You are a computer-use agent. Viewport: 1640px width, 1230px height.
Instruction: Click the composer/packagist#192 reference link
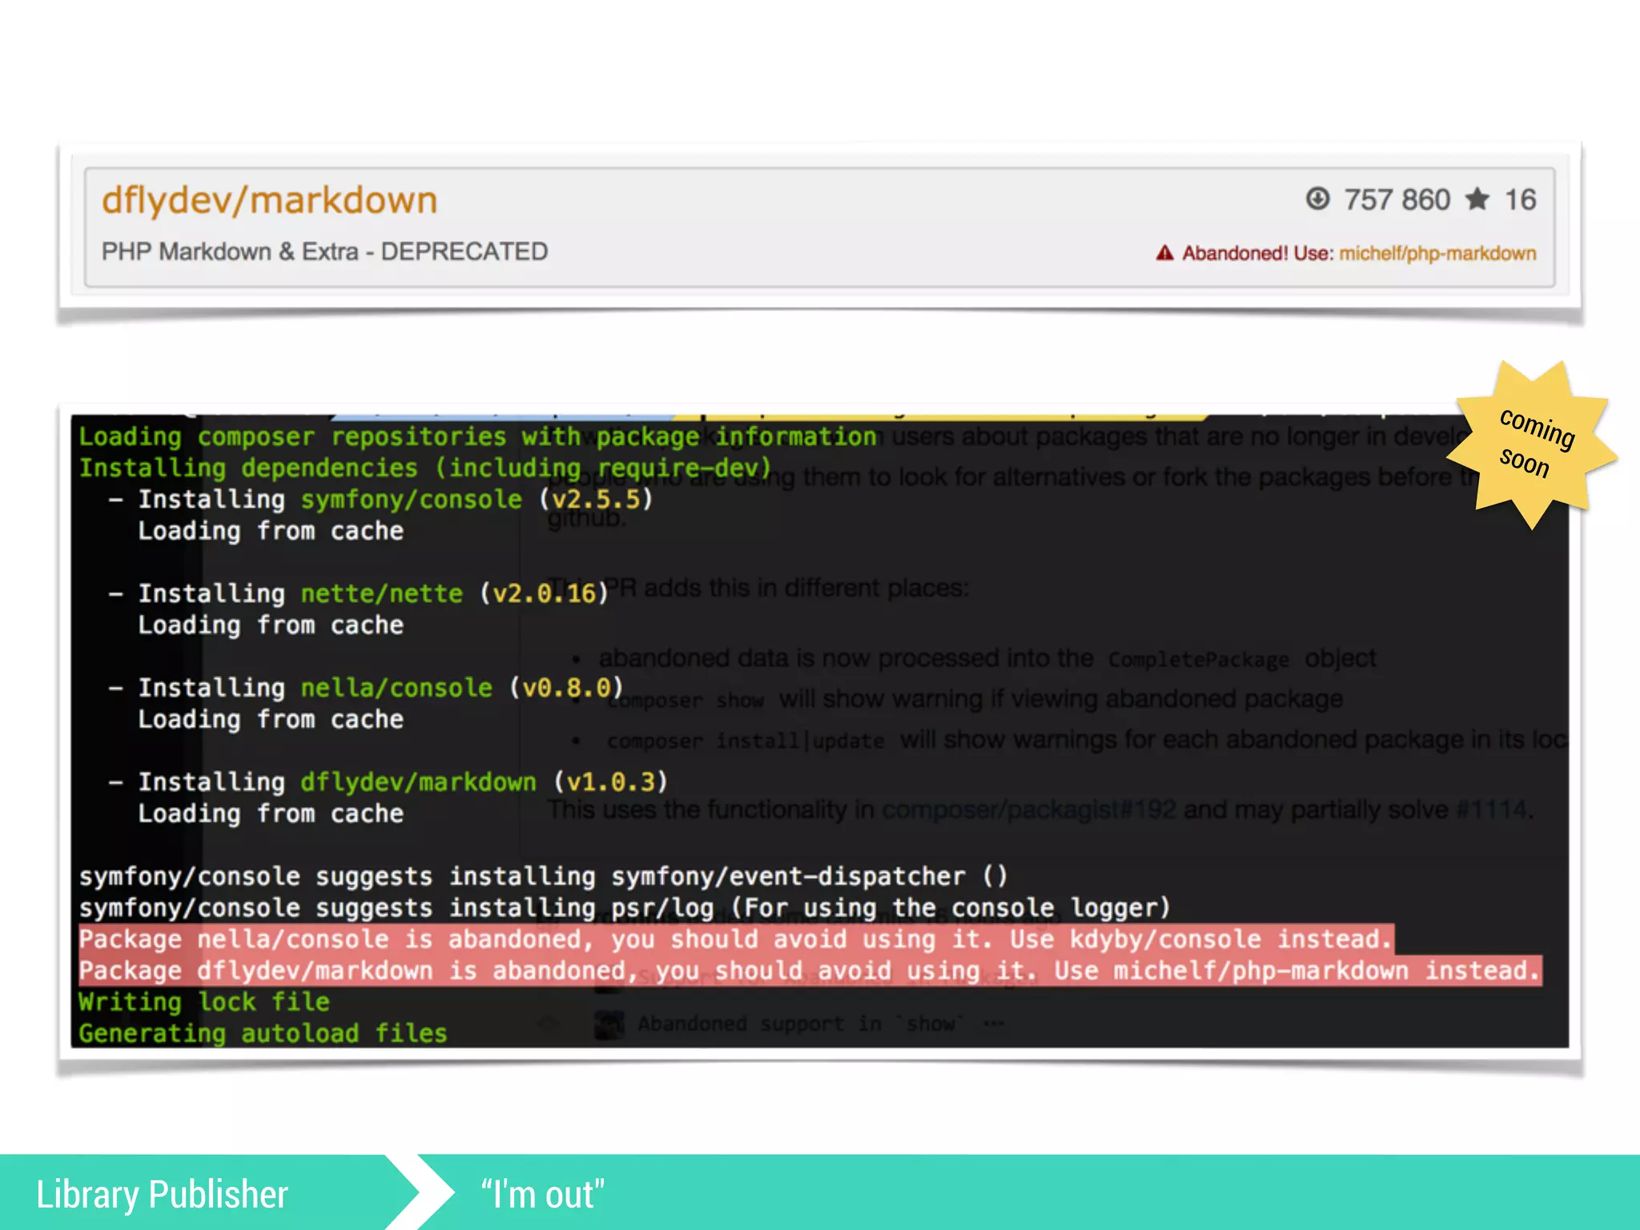(x=1028, y=810)
